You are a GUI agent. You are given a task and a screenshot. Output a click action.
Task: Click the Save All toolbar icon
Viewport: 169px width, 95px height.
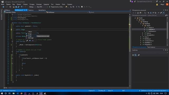18,7
